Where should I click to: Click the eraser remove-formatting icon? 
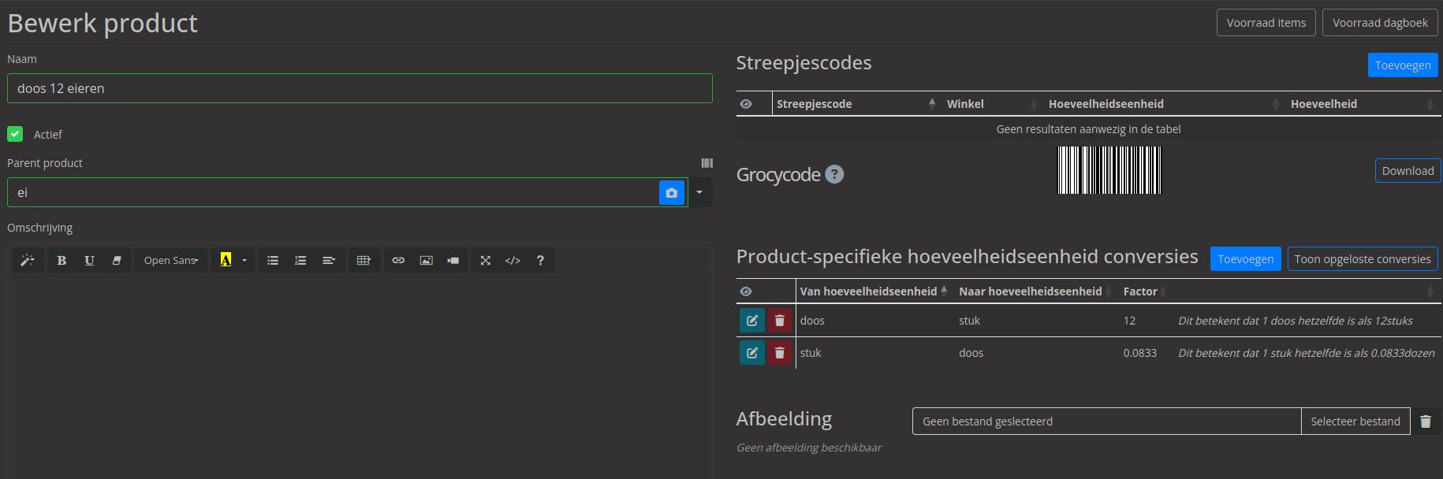(x=117, y=261)
